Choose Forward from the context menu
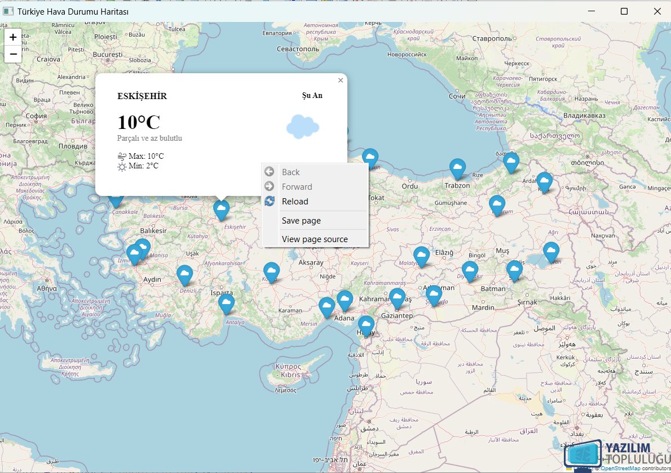Image resolution: width=671 pixels, height=473 pixels. click(x=315, y=187)
